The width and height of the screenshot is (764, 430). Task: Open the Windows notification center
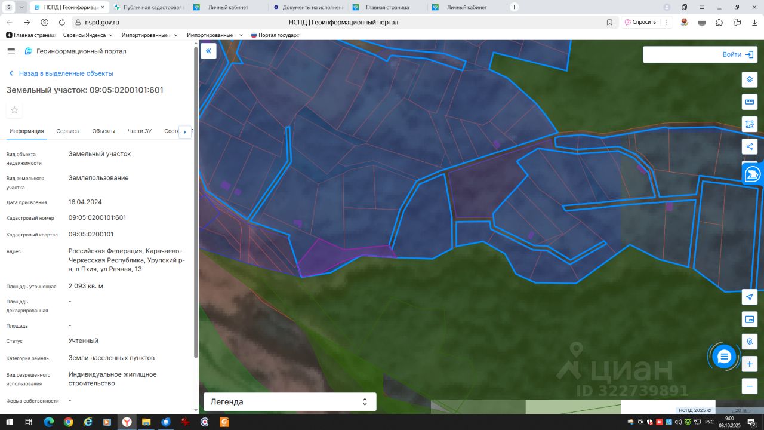pyautogui.click(x=752, y=422)
